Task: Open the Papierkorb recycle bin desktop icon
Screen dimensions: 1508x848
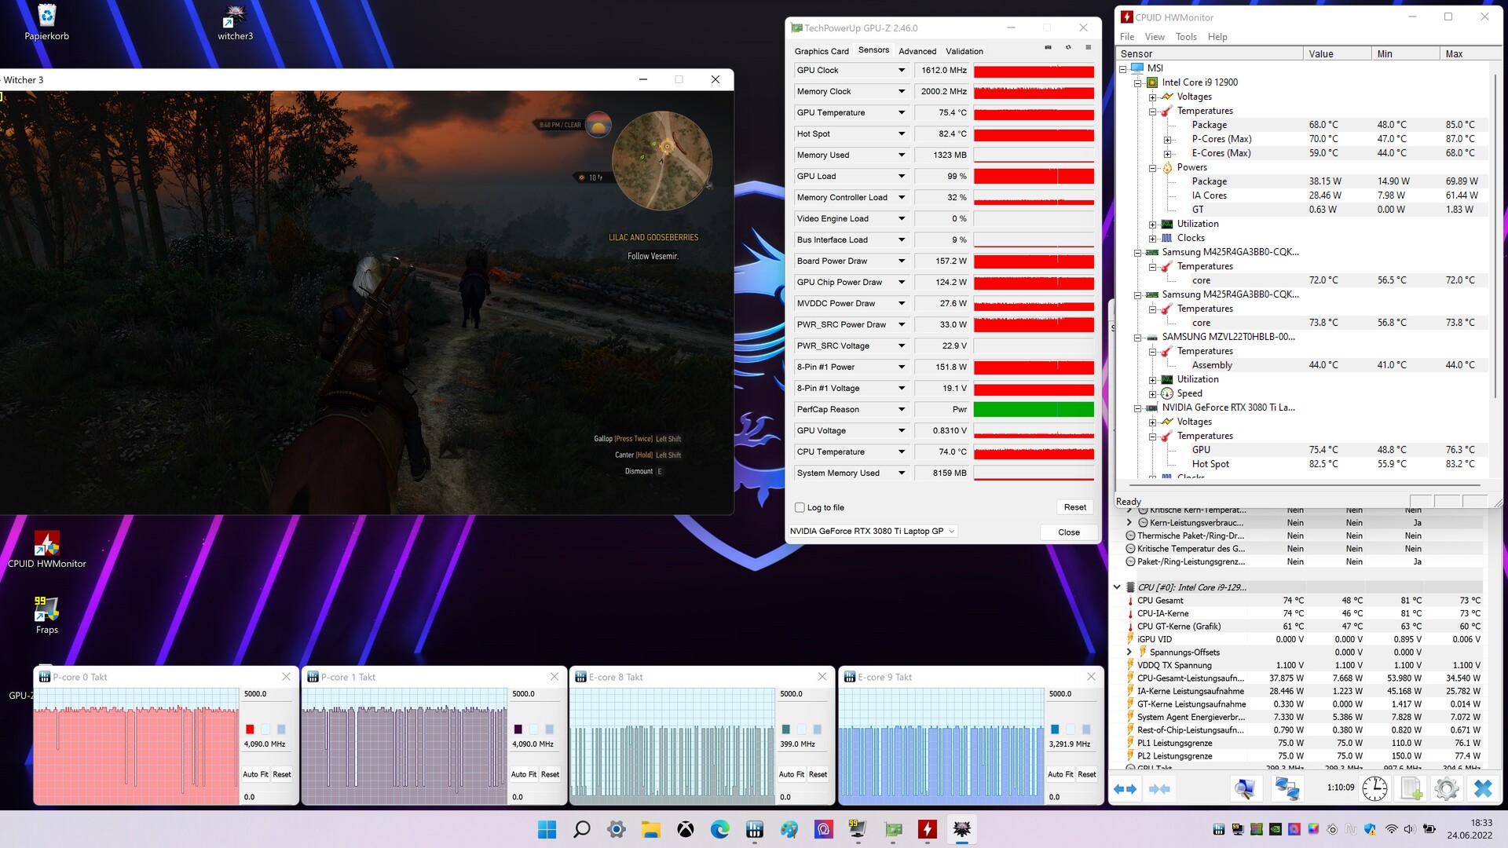Action: click(x=46, y=22)
